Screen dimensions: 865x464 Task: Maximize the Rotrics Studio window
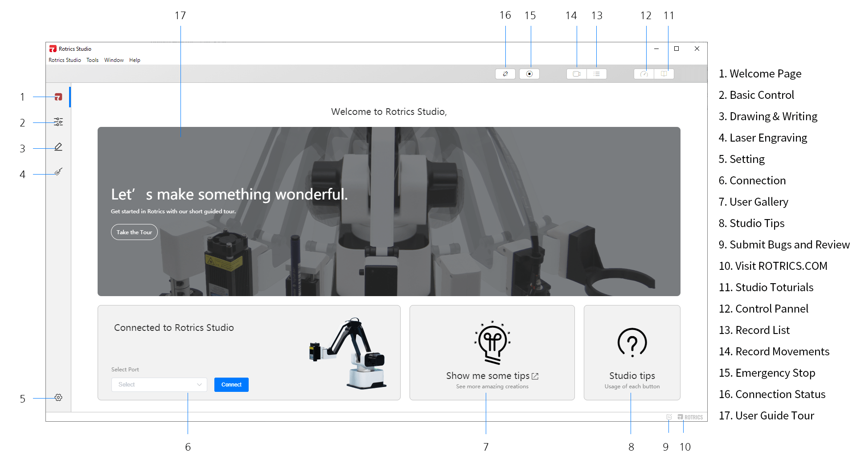(676, 49)
